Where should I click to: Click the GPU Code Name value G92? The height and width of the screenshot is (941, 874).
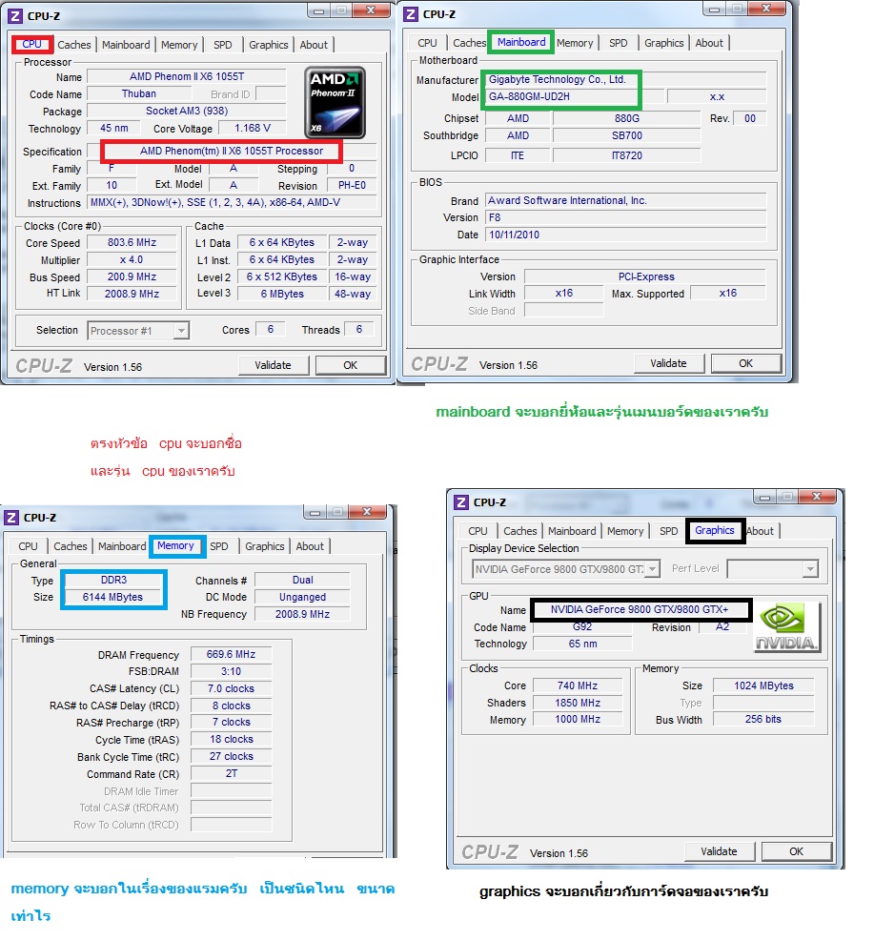point(581,627)
